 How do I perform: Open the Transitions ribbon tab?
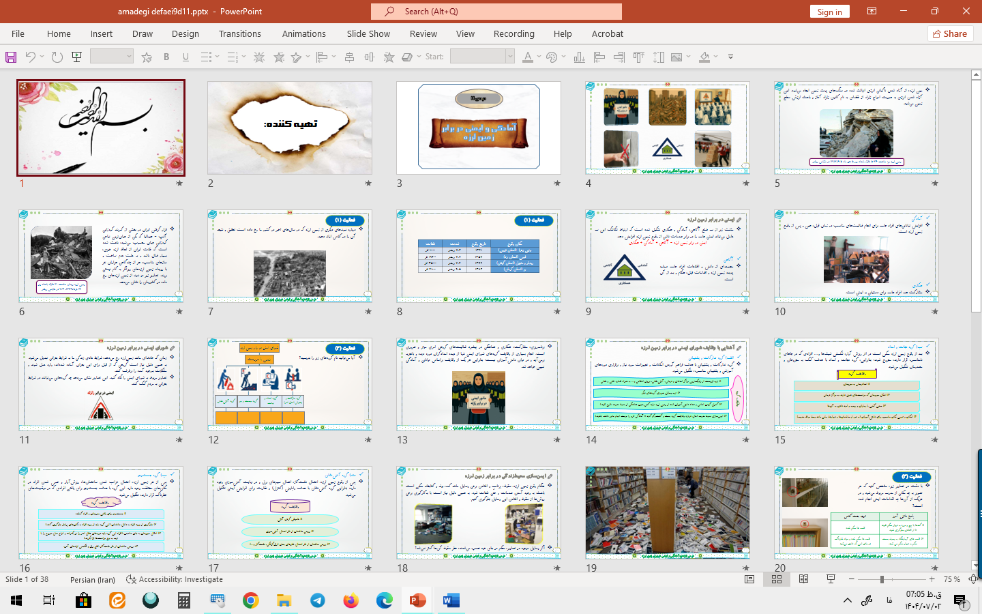click(x=239, y=33)
